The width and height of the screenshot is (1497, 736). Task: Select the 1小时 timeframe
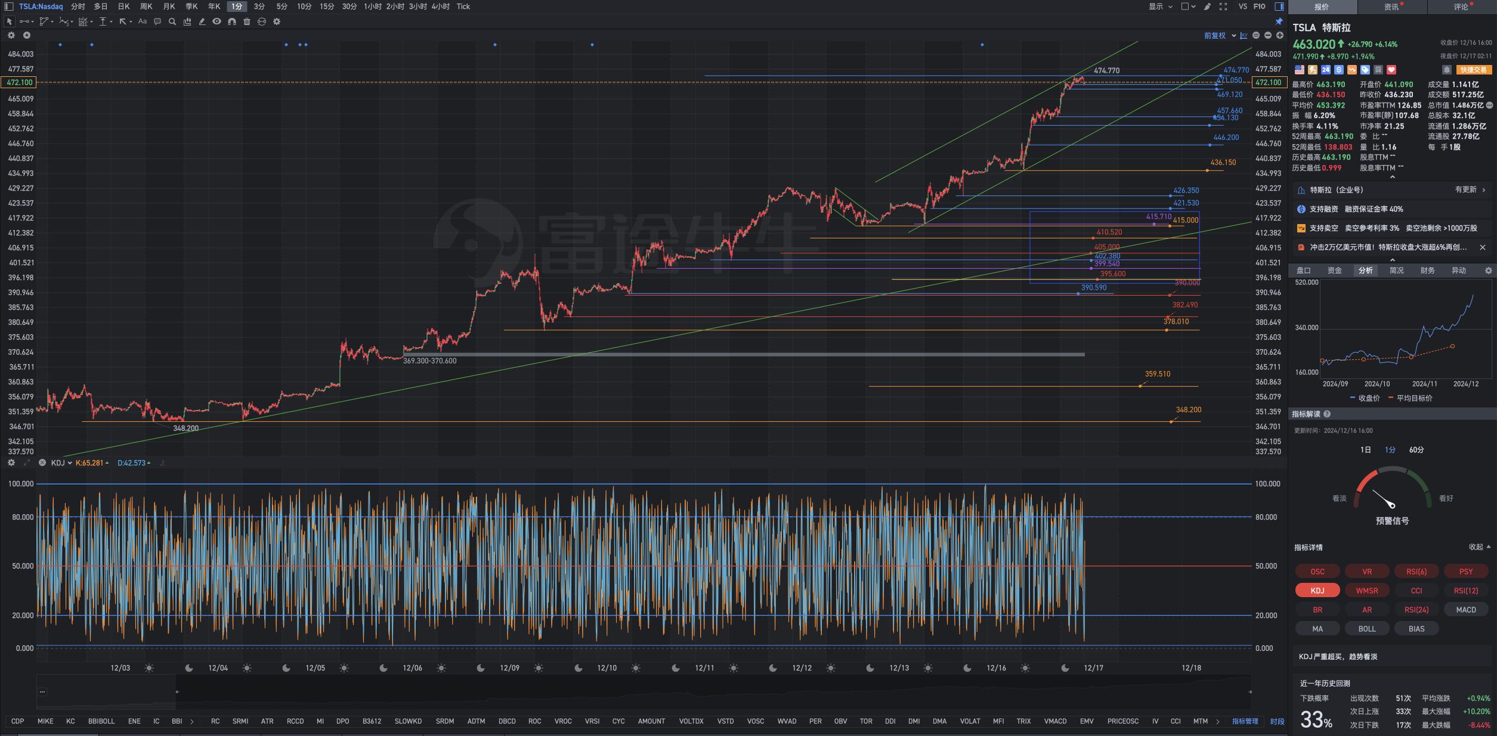click(373, 7)
